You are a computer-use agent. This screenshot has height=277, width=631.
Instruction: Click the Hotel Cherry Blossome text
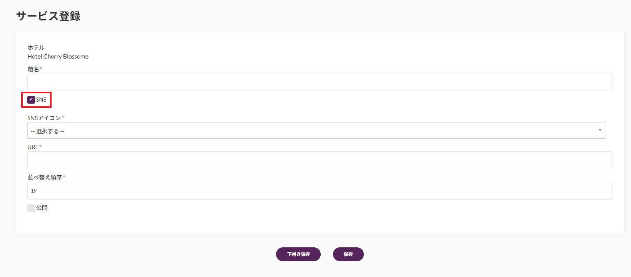pyautogui.click(x=58, y=57)
